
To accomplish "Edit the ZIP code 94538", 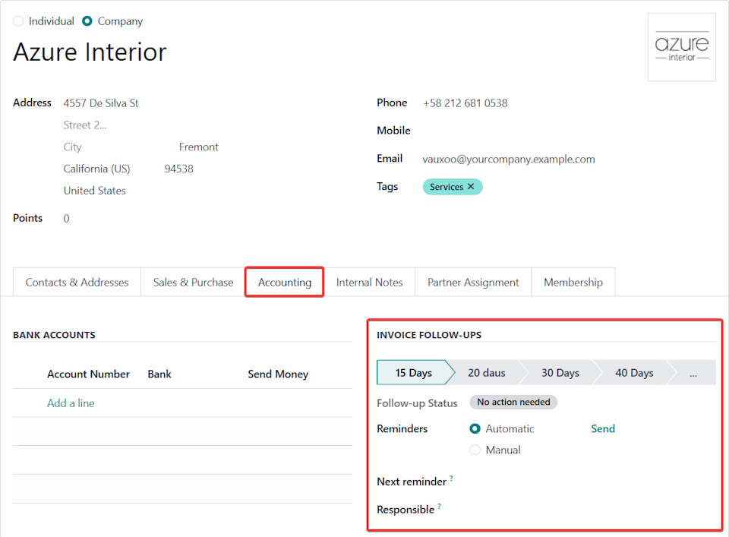I will pos(179,169).
